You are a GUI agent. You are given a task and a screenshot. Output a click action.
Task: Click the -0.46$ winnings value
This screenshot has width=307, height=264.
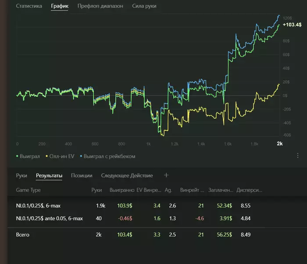pyautogui.click(x=125, y=218)
